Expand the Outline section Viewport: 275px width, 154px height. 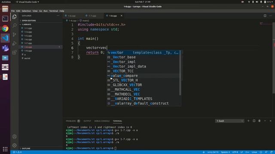point(26,148)
